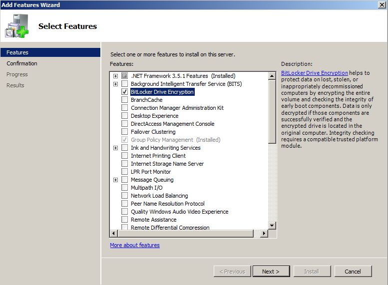Viewport: 388px width, 285px height.
Task: Select the Results step in sidebar
Action: [x=15, y=85]
